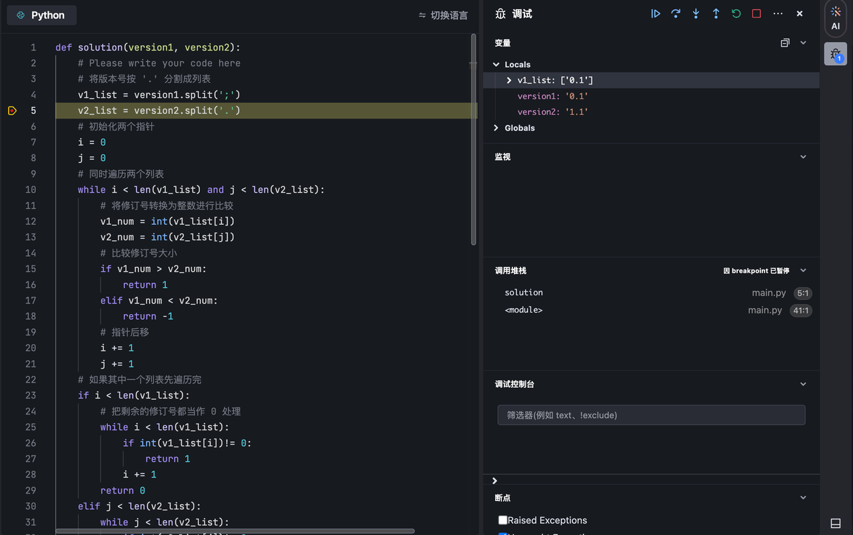Screen dimensions: 853x535
Task: Restart the debugging session
Action: (736, 14)
